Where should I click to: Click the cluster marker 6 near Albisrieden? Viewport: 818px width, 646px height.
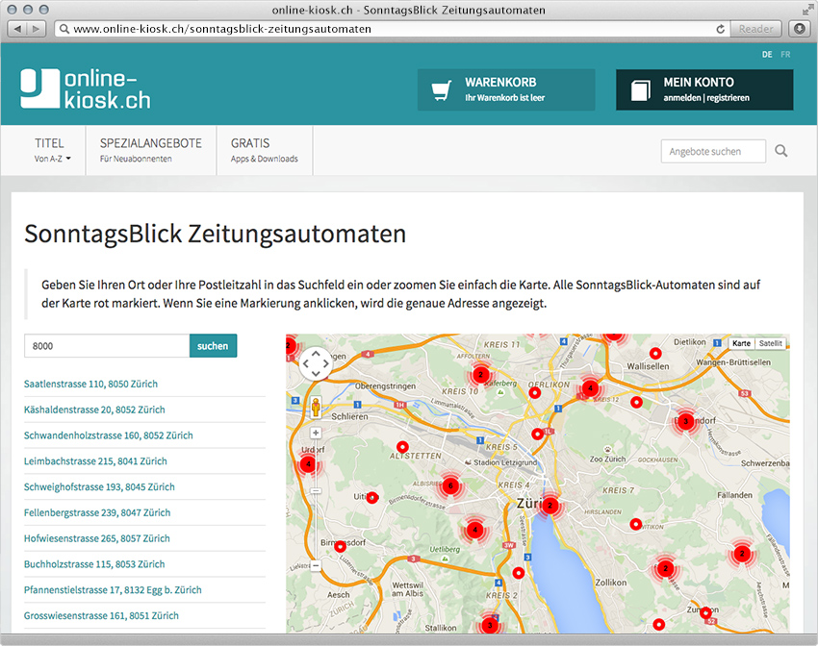(450, 486)
